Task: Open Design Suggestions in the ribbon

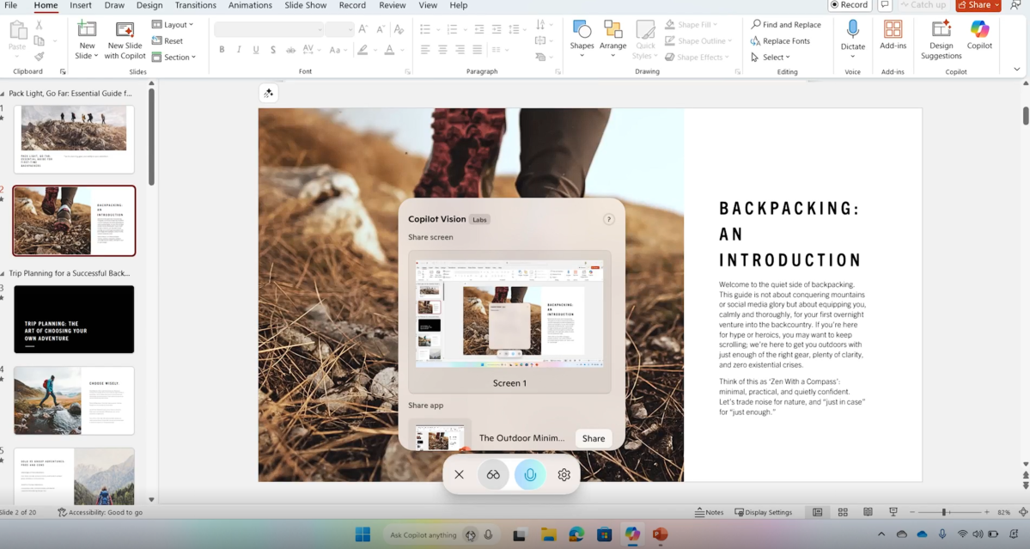Action: click(x=941, y=40)
